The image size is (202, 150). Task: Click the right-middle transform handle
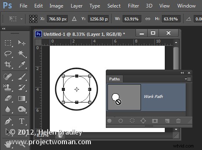90,89
